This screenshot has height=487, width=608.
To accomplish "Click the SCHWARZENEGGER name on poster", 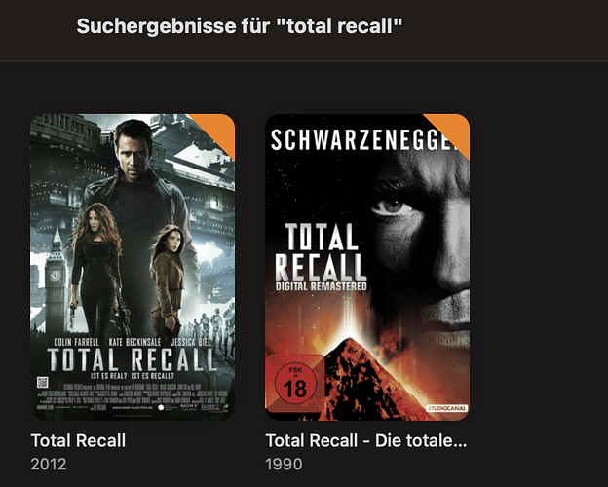I will (x=364, y=140).
